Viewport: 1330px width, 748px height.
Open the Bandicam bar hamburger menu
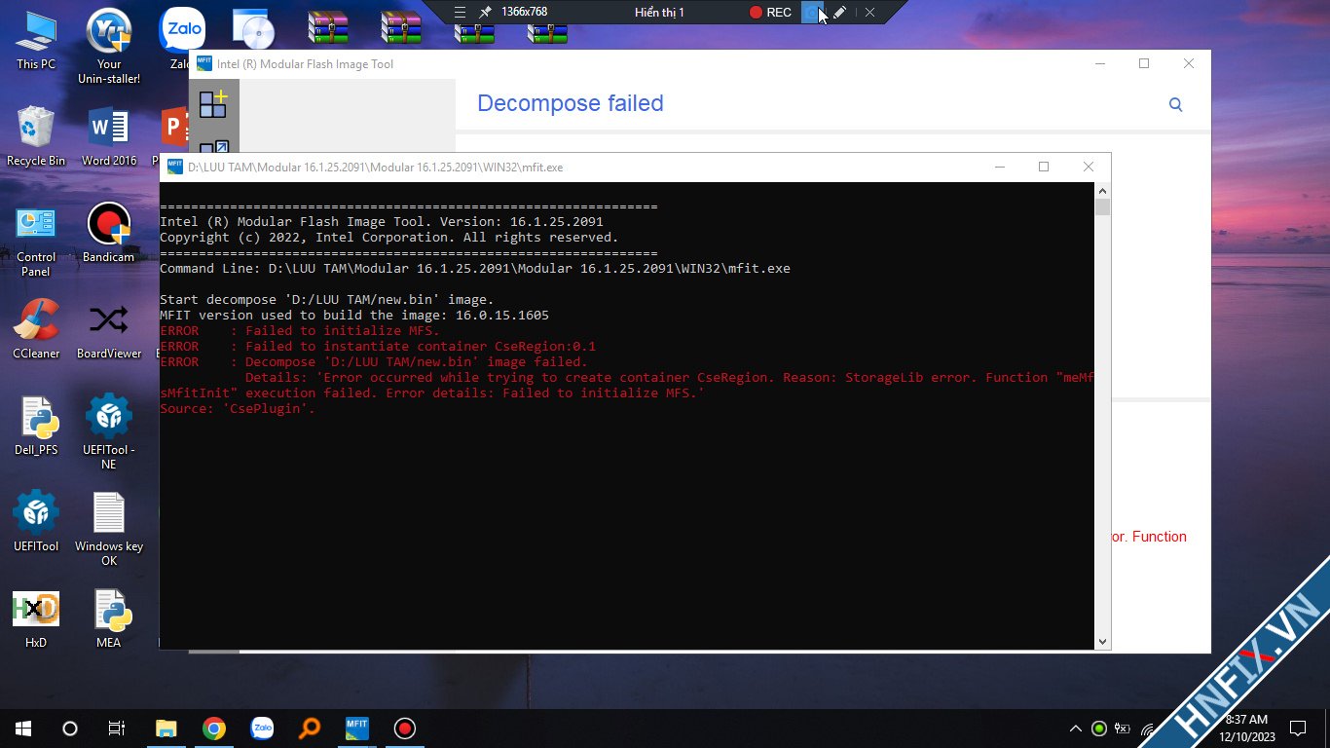pyautogui.click(x=460, y=12)
